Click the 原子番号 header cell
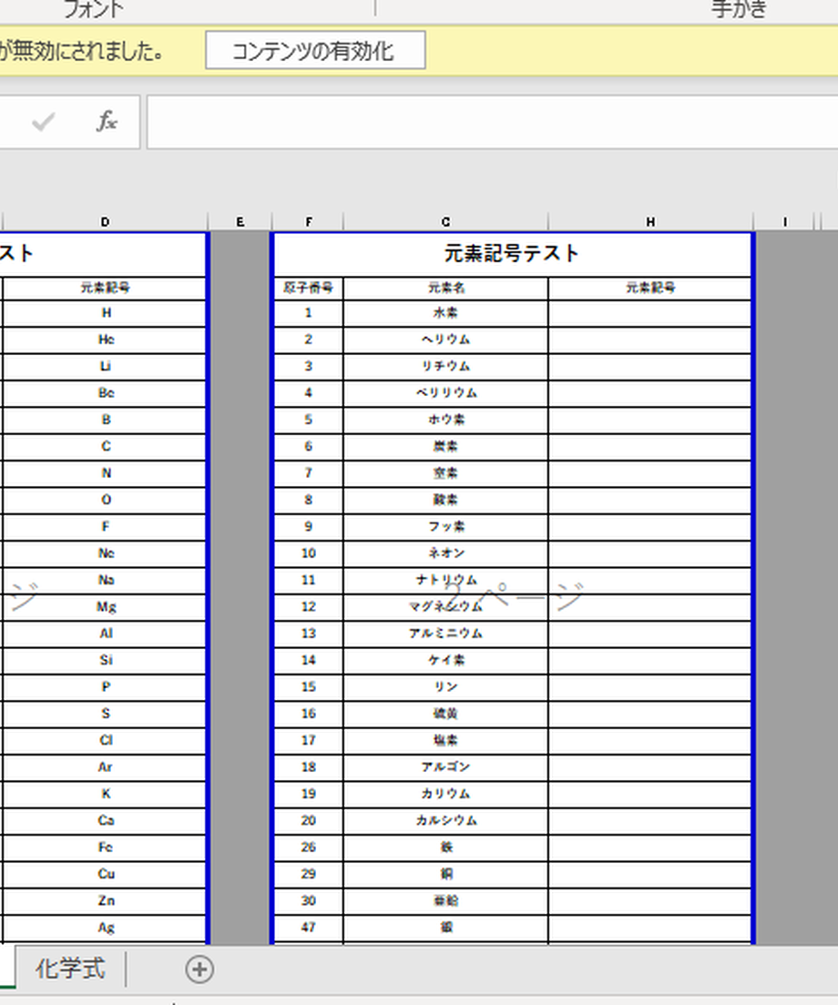838x1005 pixels. (309, 288)
